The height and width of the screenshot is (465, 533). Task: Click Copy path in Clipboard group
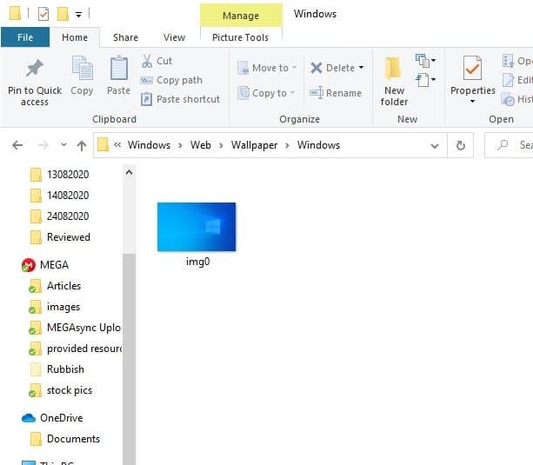pos(171,80)
